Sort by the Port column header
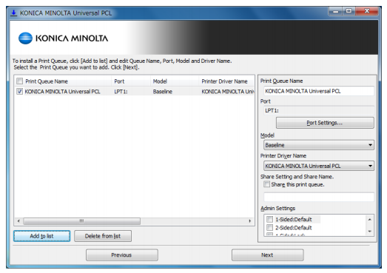The width and height of the screenshot is (387, 273). point(131,81)
